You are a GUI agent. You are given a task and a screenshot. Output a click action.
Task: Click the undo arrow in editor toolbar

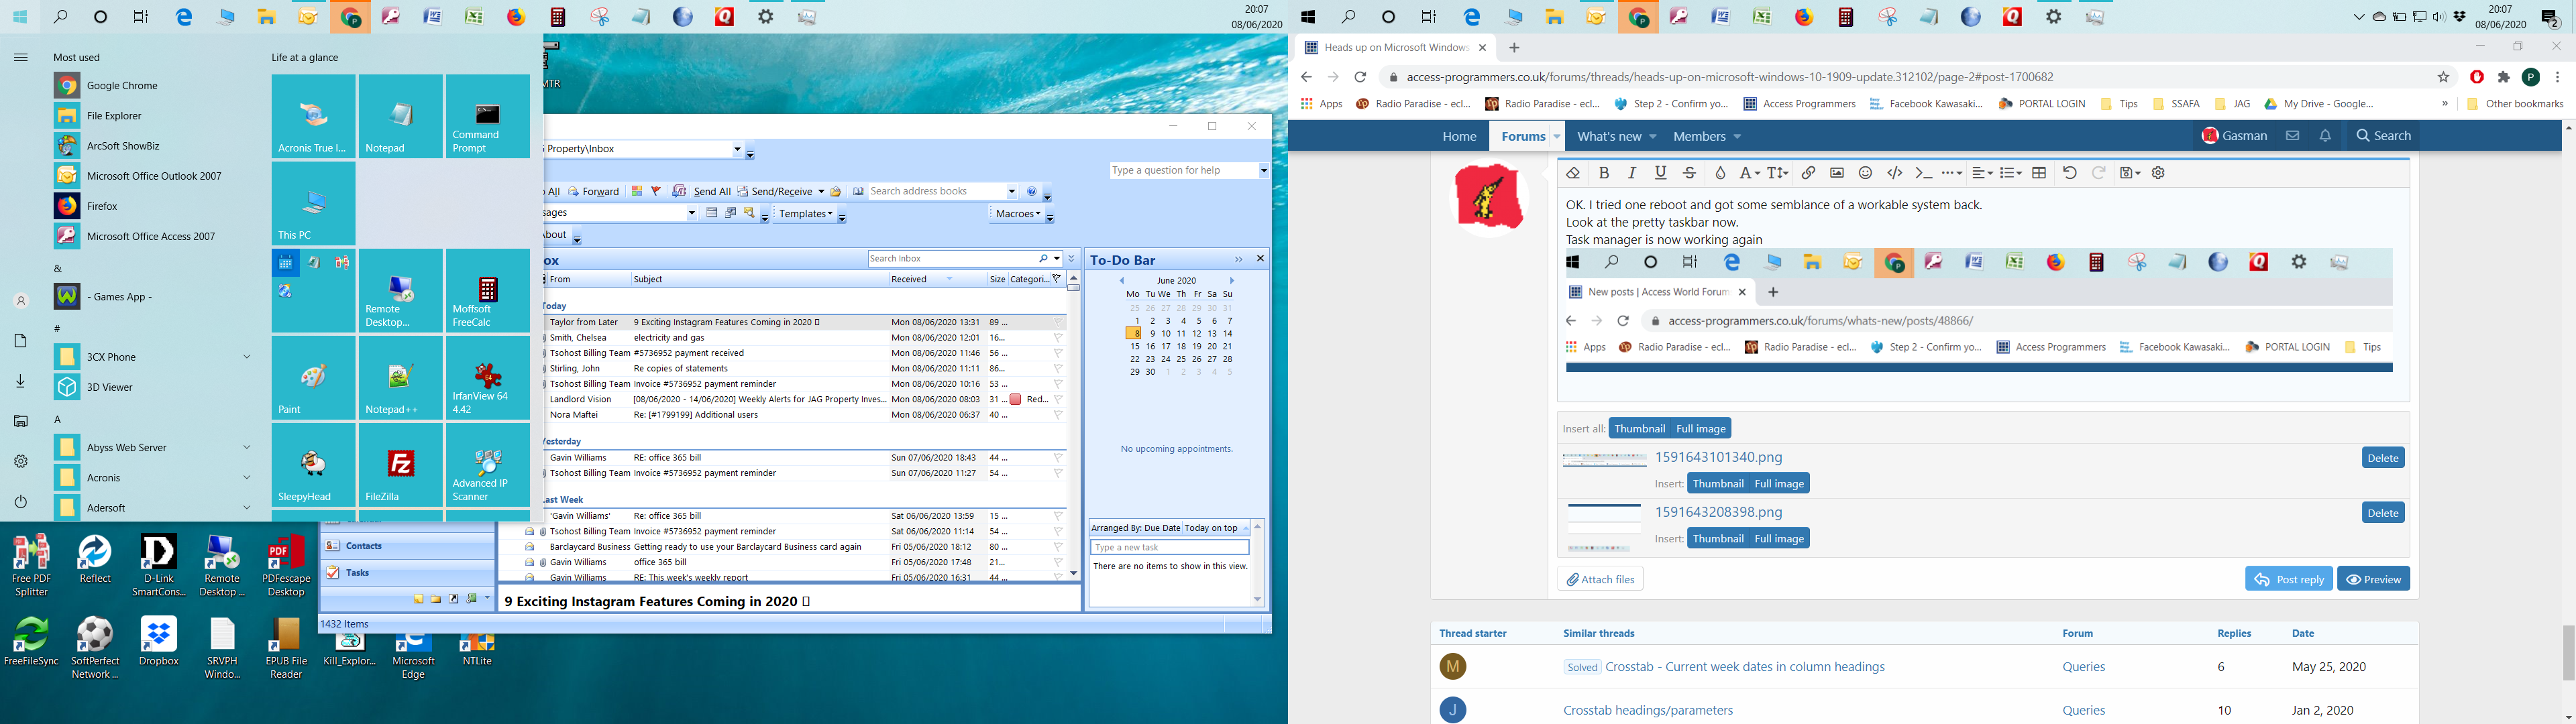tap(2069, 173)
